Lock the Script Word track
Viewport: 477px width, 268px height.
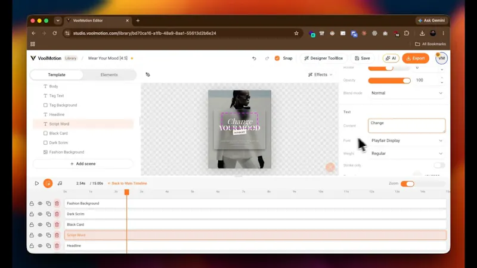[x=32, y=235]
